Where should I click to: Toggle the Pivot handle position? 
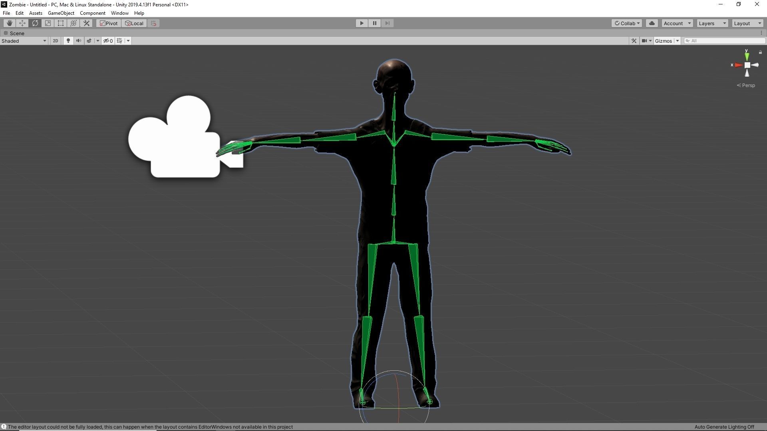(109, 23)
